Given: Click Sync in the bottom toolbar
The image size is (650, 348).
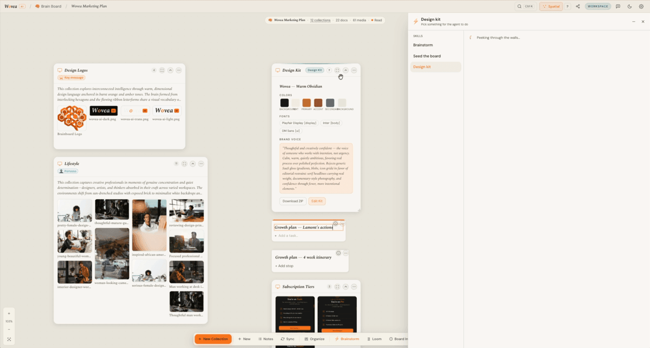Looking at the screenshot, I should (288, 339).
